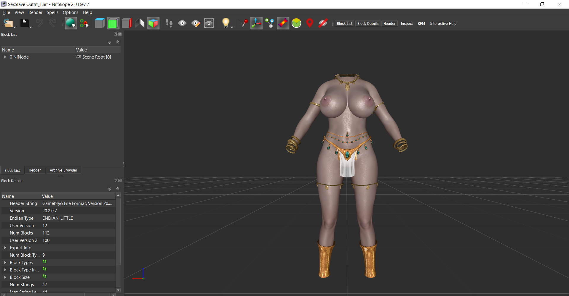Open the Render menu
The width and height of the screenshot is (569, 296).
tap(35, 12)
